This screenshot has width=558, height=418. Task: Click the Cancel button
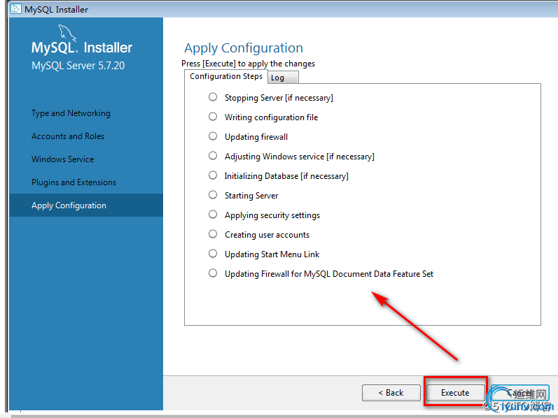[x=519, y=392]
